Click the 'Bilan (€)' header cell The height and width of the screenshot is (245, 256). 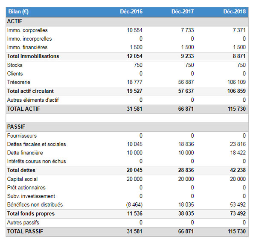point(18,12)
